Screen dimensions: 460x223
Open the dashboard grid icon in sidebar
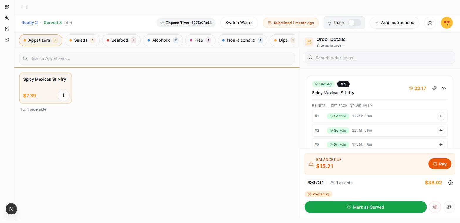click(7, 7)
